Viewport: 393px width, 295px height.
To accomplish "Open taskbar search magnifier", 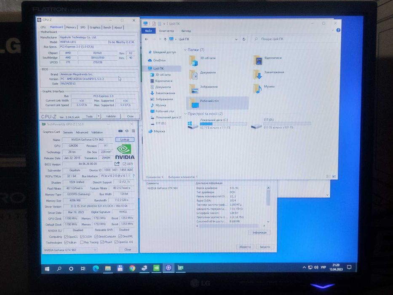I will click(59, 269).
